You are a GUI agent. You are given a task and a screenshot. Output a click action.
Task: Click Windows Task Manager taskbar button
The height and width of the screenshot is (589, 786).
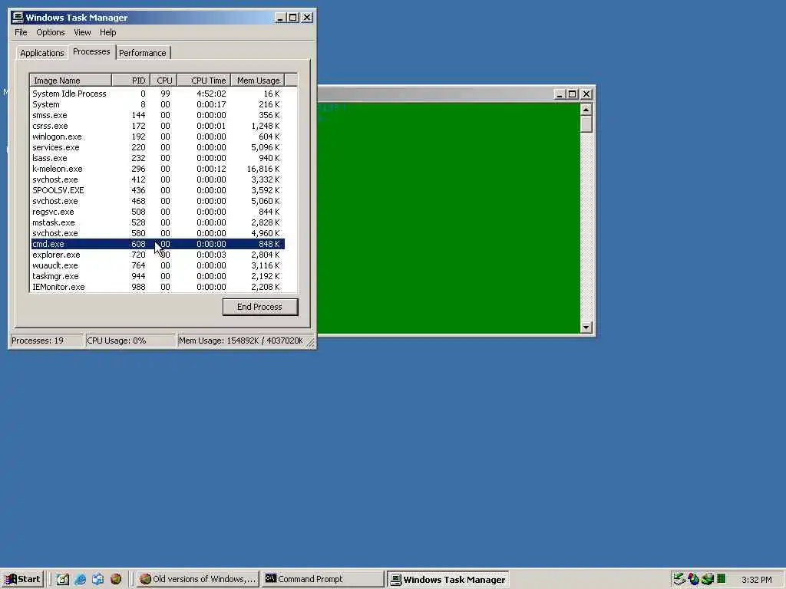point(448,580)
